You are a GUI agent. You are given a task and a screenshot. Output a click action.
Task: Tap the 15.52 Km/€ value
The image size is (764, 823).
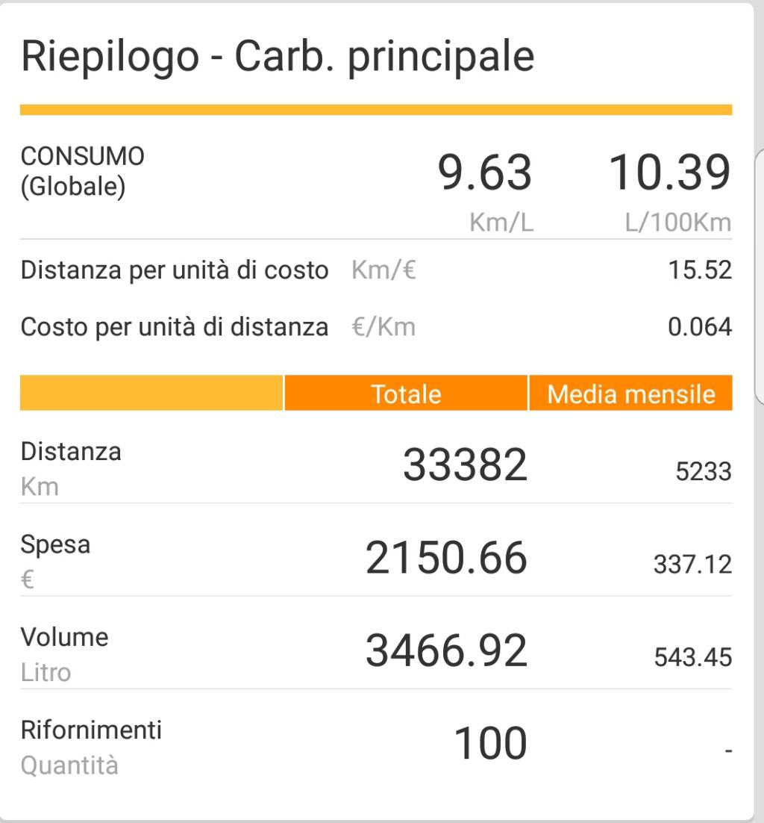(x=700, y=270)
